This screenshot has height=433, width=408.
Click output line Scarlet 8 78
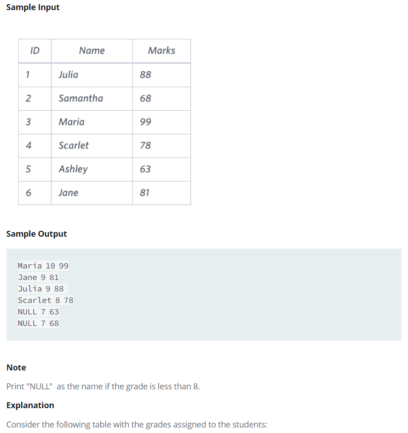click(46, 300)
